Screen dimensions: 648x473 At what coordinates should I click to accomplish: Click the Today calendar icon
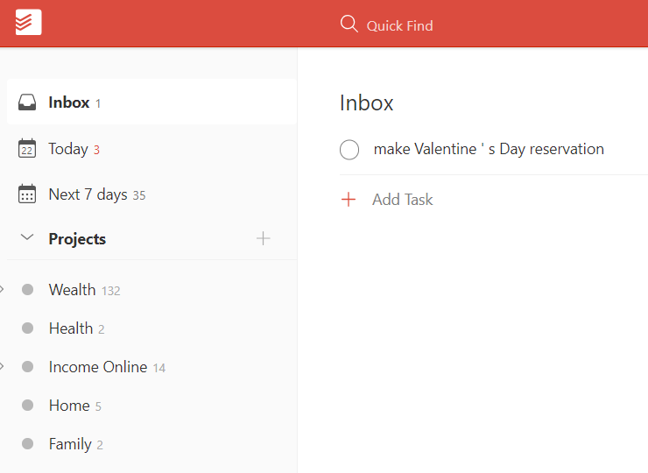27,149
